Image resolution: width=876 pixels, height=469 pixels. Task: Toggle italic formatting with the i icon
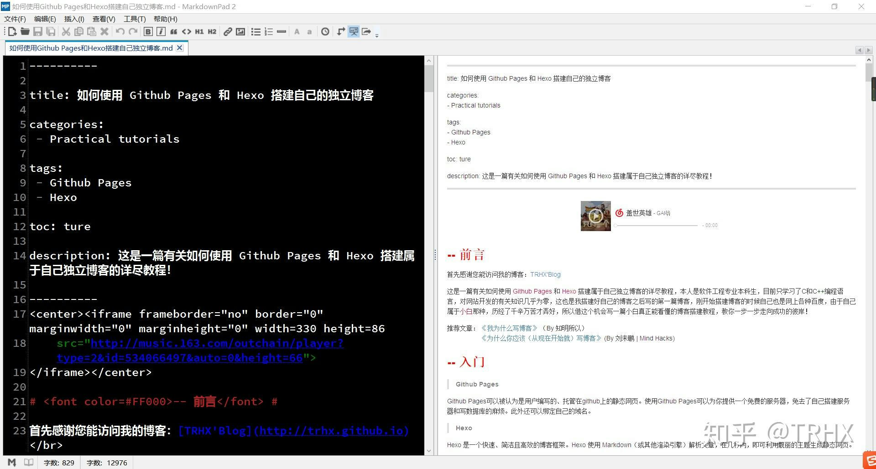pos(161,31)
